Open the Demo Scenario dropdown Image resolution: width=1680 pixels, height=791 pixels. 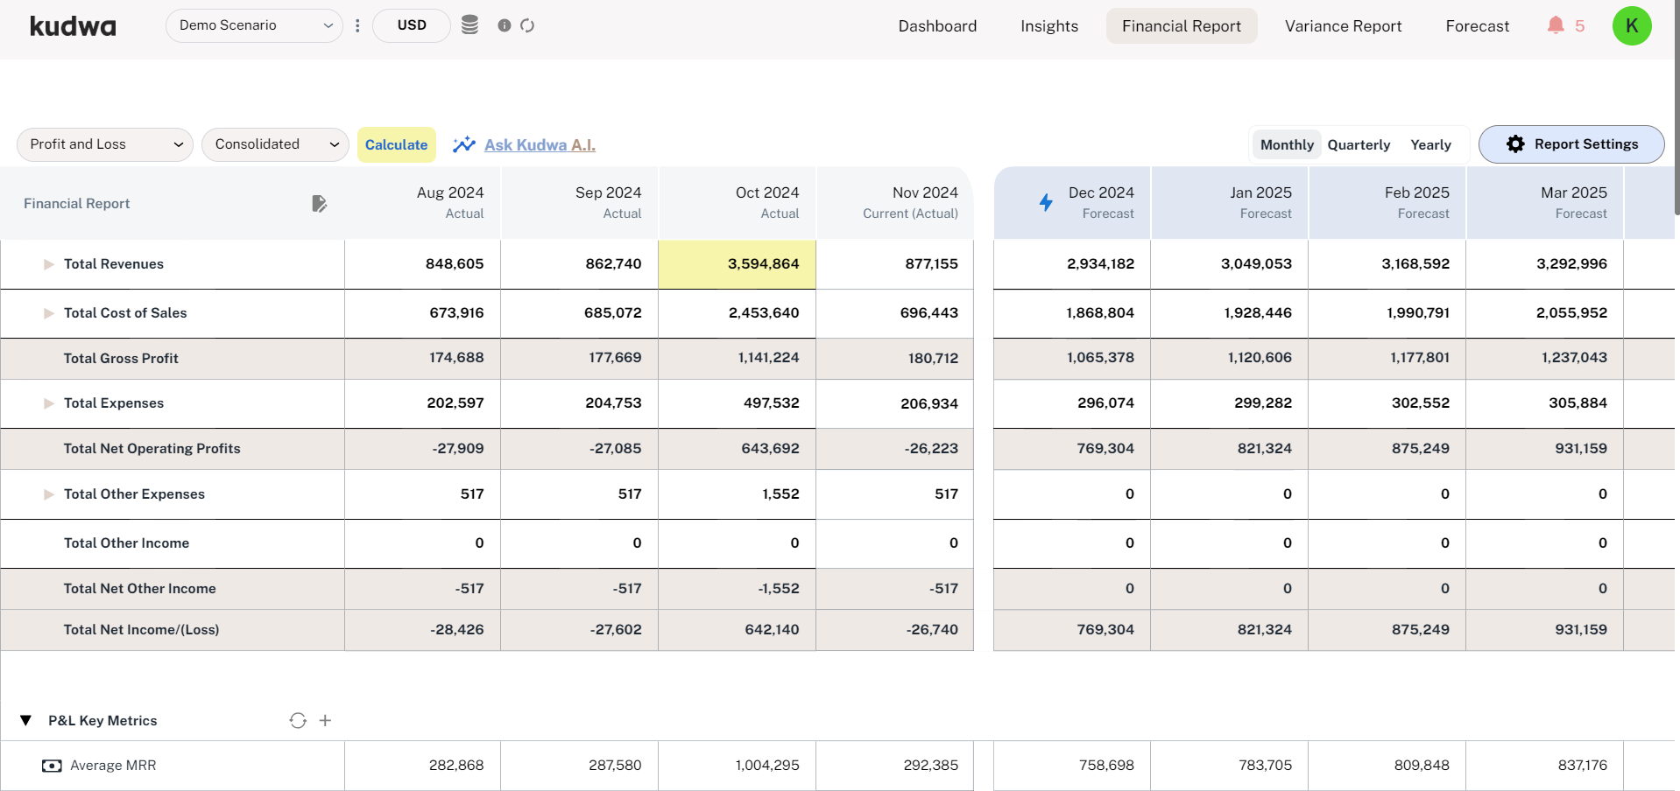pos(254,25)
